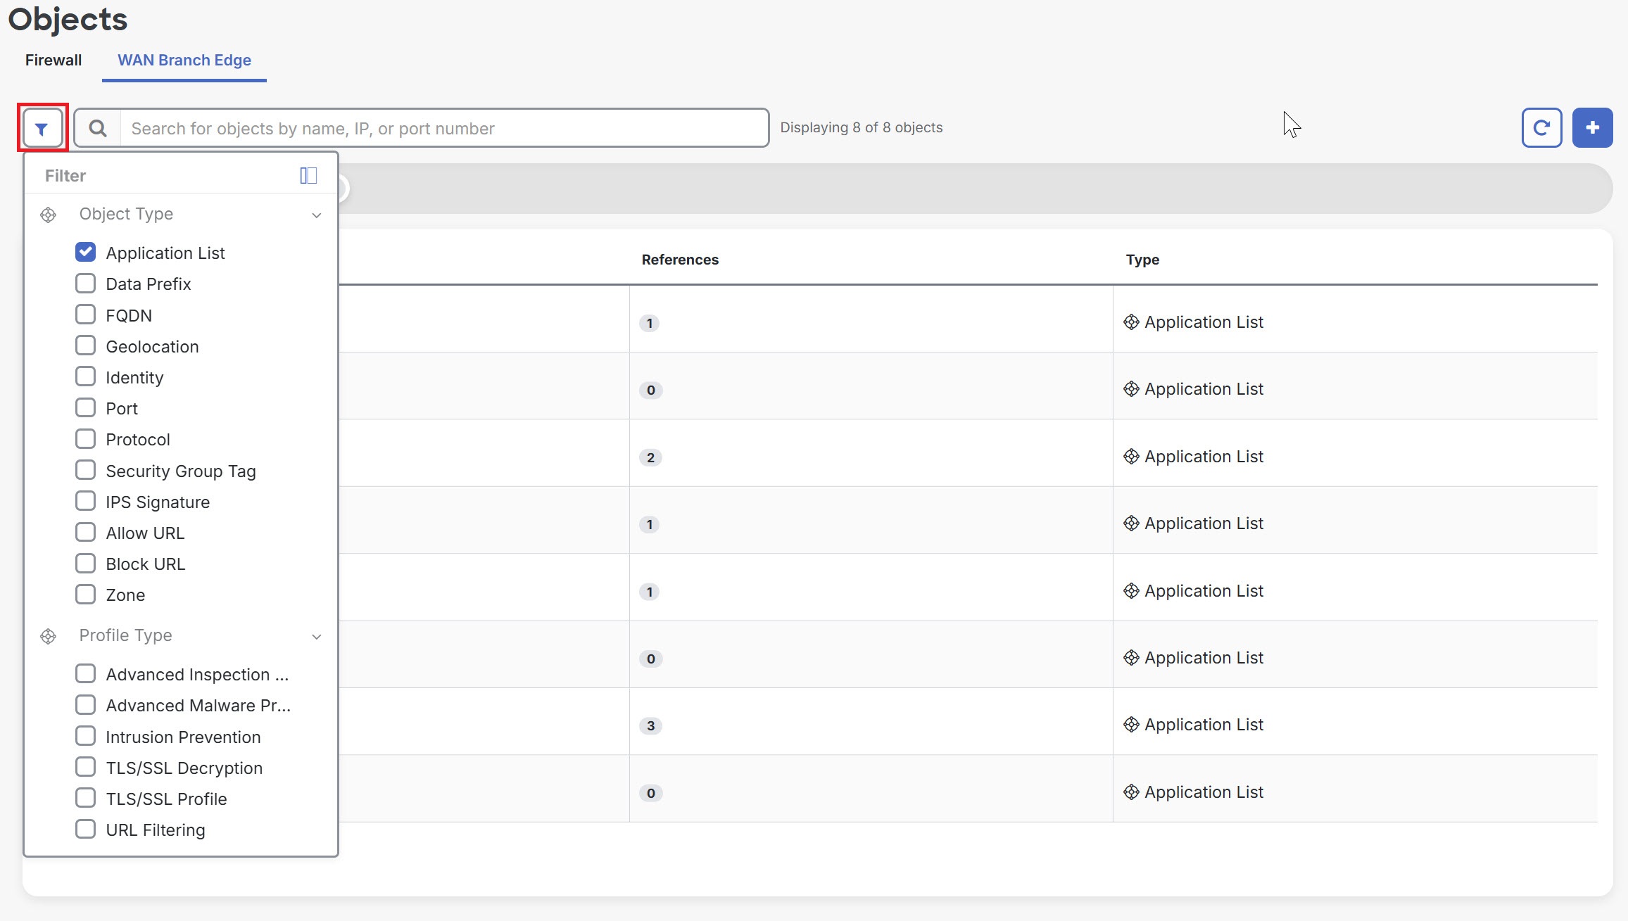The height and width of the screenshot is (921, 1628).
Task: Click the Application List type icon in first row
Action: coord(1131,322)
